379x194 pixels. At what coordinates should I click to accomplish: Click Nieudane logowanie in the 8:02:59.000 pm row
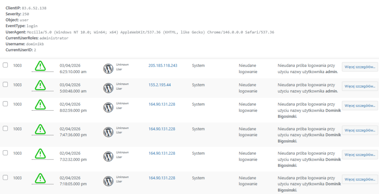(248, 107)
